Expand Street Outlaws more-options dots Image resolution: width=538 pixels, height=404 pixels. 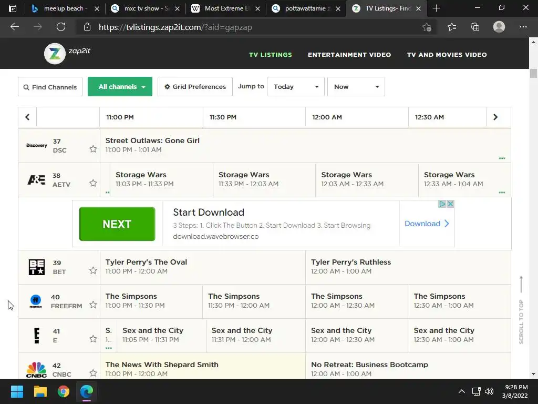502,158
